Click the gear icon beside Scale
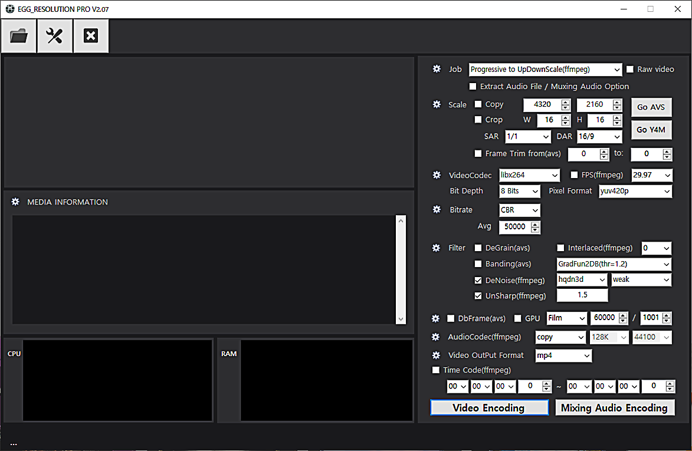This screenshot has height=451, width=692. (437, 104)
